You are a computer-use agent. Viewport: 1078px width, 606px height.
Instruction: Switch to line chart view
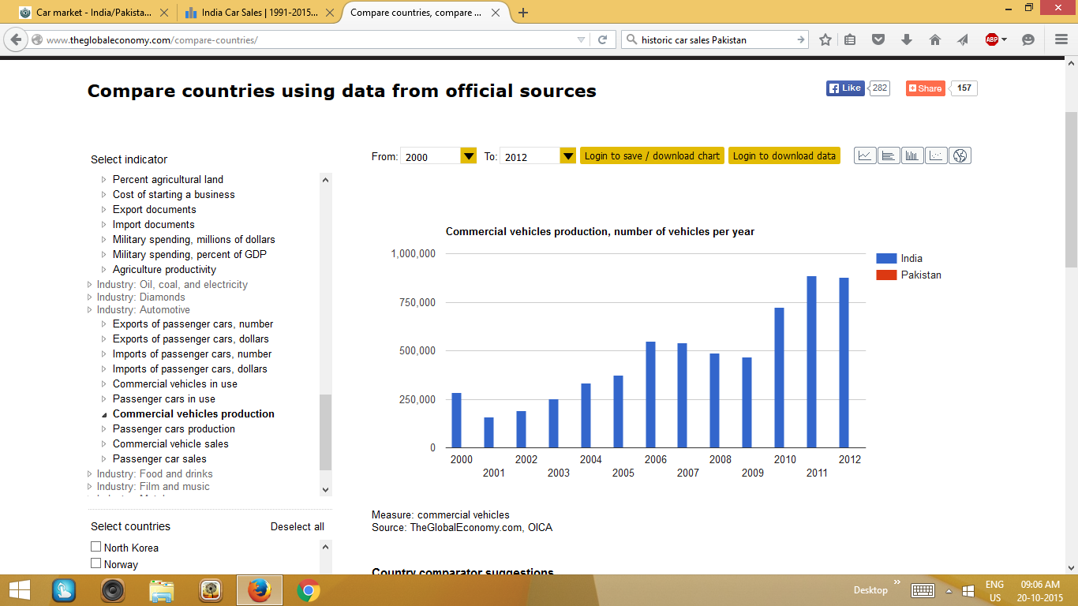tap(865, 155)
